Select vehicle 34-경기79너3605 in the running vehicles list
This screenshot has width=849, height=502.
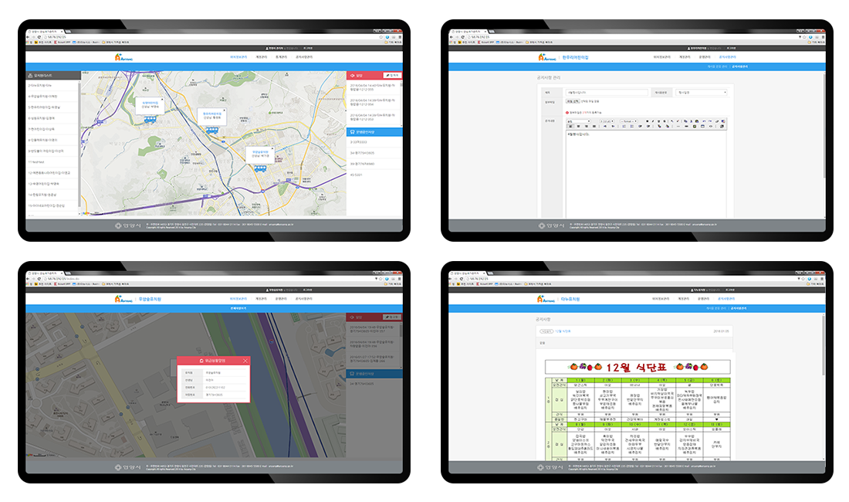361,153
